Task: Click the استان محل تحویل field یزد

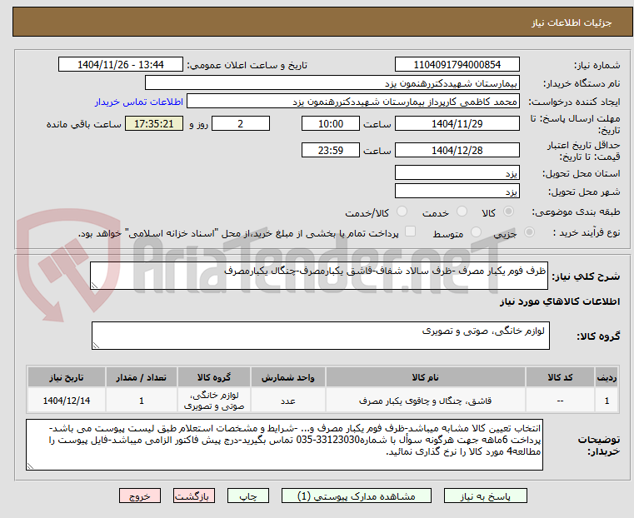Action: 457,173
